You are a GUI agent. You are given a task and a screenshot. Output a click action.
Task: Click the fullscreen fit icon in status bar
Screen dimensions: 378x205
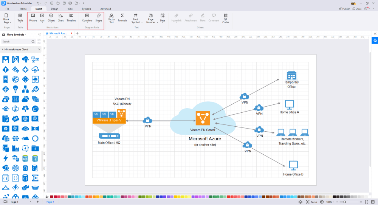click(367, 202)
